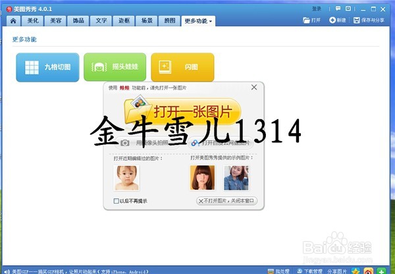Click the 美图GIF promo text in status bar
The image size is (395, 274).
tap(80, 271)
